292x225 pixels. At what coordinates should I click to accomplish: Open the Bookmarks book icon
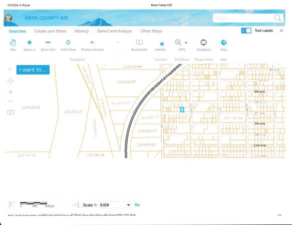click(x=139, y=42)
